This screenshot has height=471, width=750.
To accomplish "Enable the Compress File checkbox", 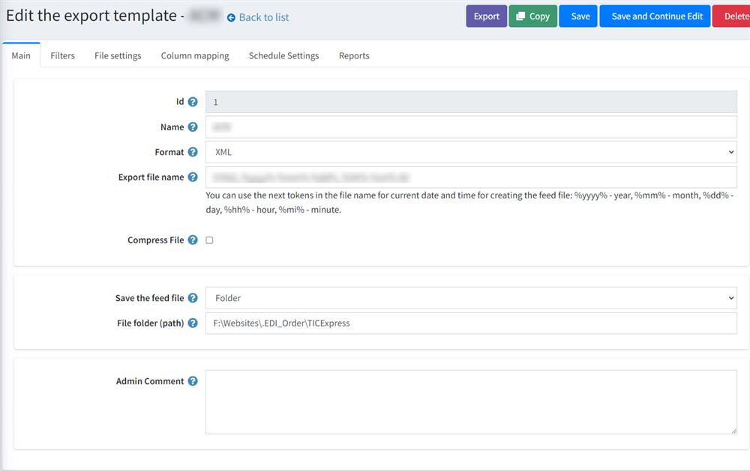I will (209, 240).
